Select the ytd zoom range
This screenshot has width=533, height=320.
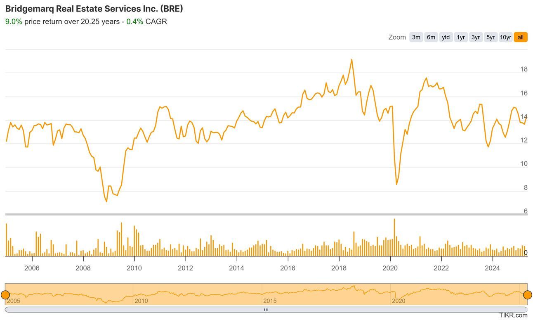tap(446, 37)
